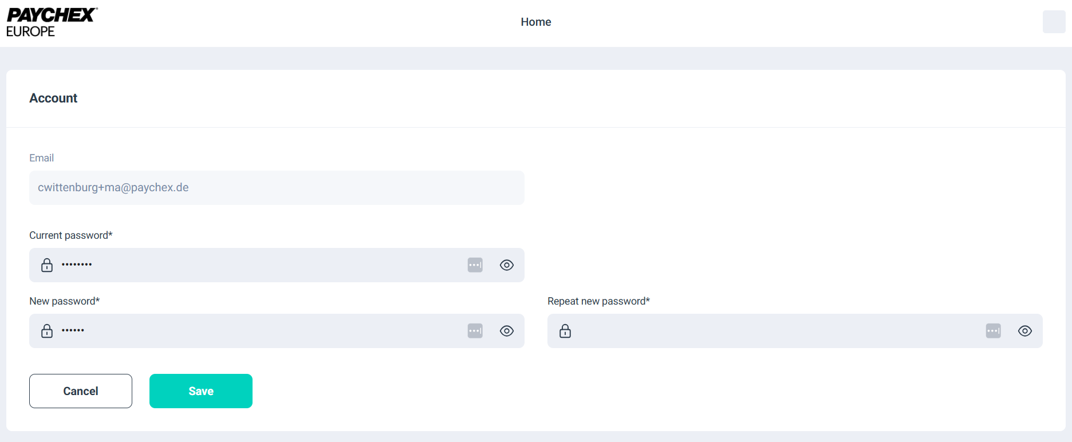Screen dimensions: 1072x442
Task: Toggle visibility of the repeated new password
Action: pos(1025,331)
